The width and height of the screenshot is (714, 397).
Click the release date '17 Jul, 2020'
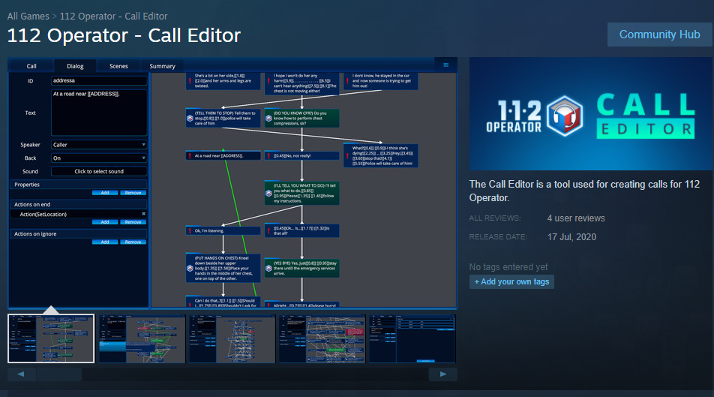571,237
